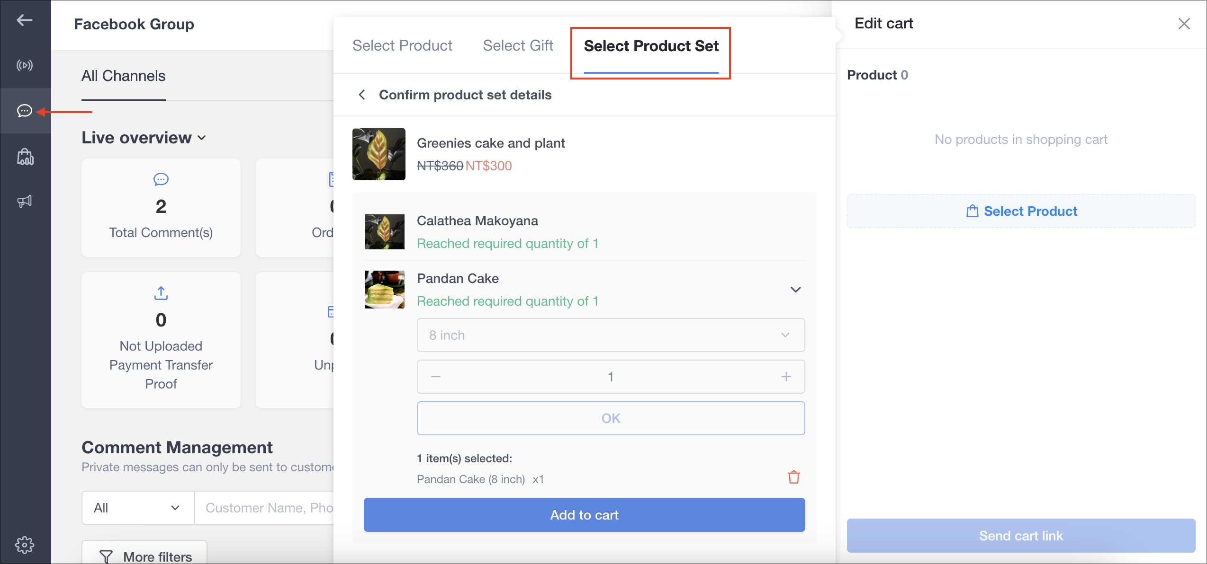The width and height of the screenshot is (1207, 564).
Task: Open the chat bubble sidebar icon
Action: coord(25,111)
